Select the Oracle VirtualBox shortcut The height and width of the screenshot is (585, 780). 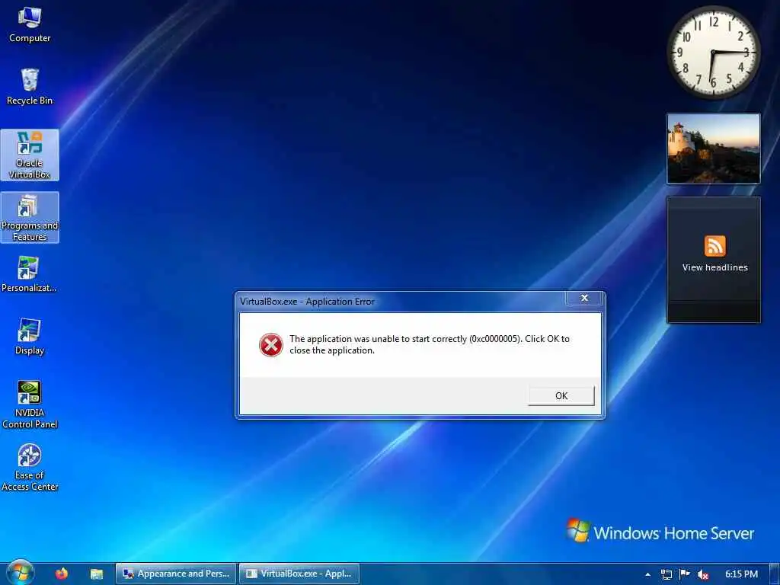(x=30, y=155)
